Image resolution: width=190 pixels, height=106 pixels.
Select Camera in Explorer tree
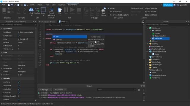coord(158,31)
